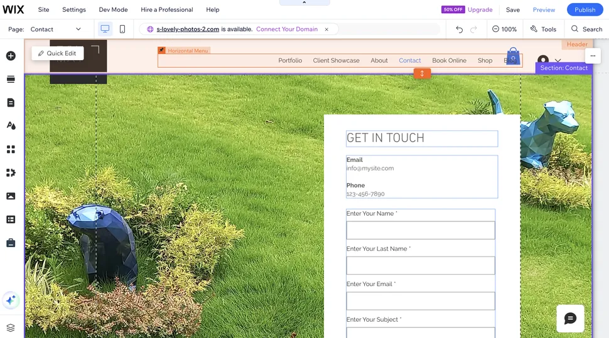The width and height of the screenshot is (609, 338).
Task: Open the Layers panel icon
Action: coord(11,327)
